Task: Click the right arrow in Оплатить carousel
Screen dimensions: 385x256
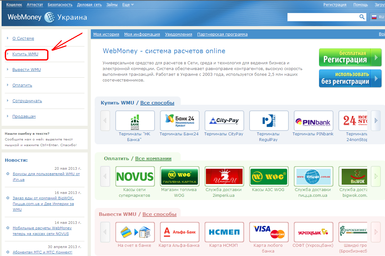Action: (376, 176)
